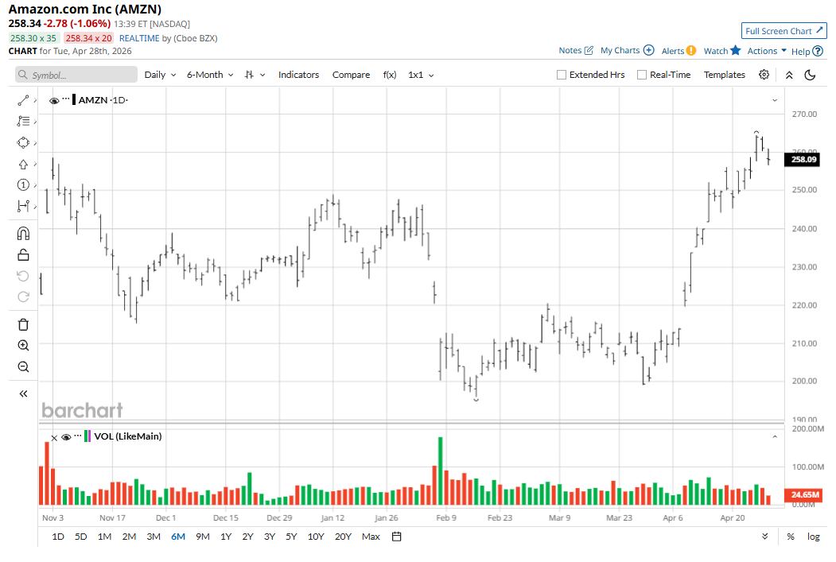Open AMZN series more options dots
This screenshot has width=836, height=562.
pos(65,99)
